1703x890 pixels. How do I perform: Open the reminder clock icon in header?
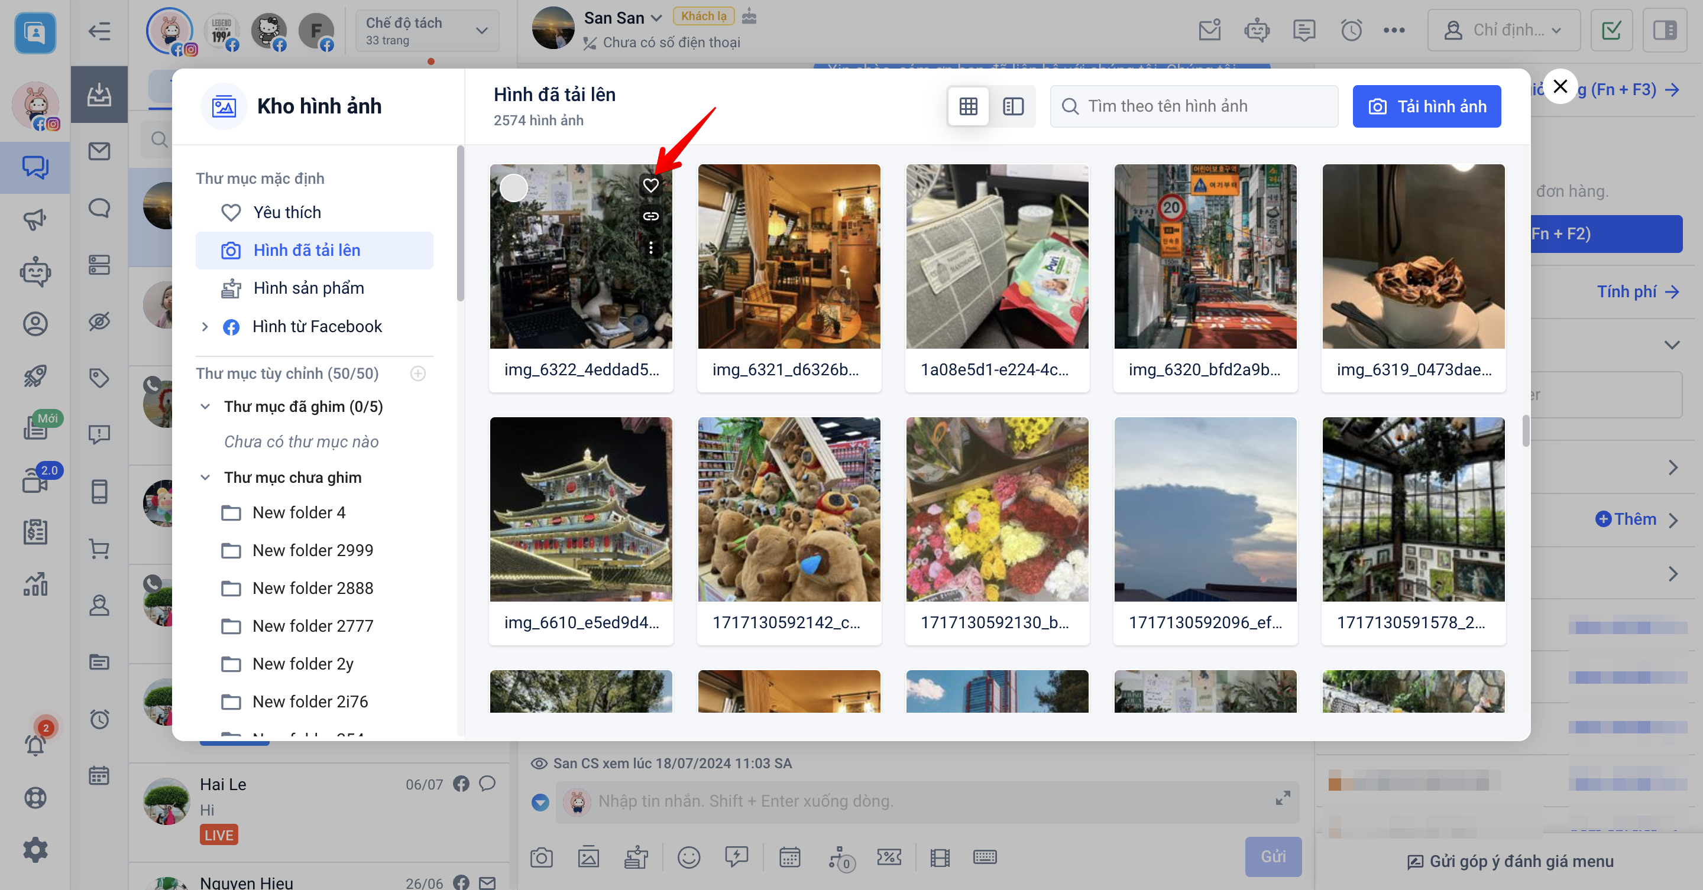[1351, 30]
